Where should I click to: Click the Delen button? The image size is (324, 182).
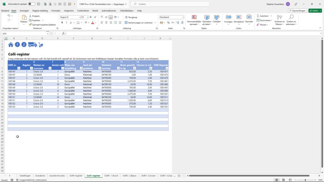tap(314, 10)
